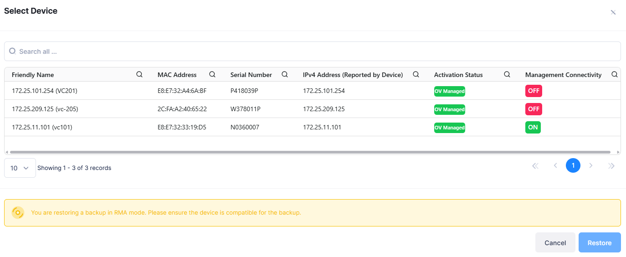626x257 pixels.
Task: Click the Cancel button
Action: [x=555, y=243]
